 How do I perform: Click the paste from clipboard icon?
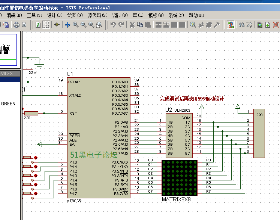tap(148, 25)
